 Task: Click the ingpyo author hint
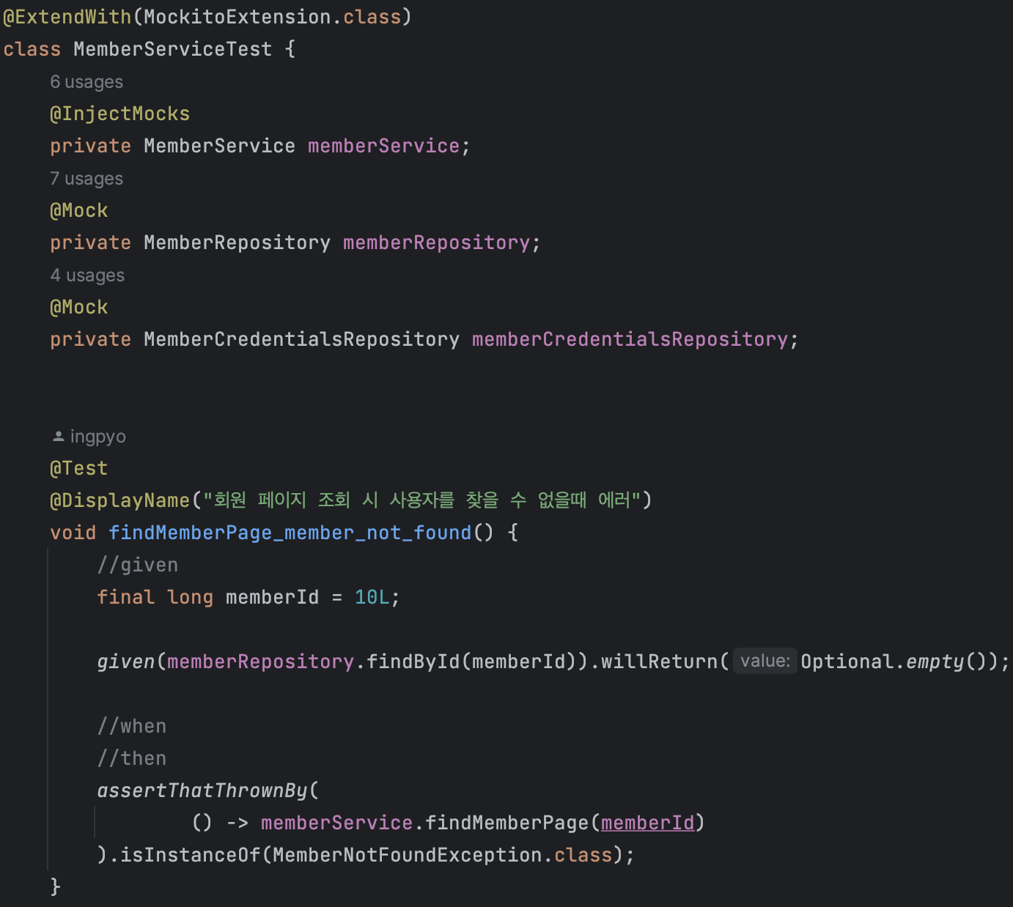[x=97, y=437]
